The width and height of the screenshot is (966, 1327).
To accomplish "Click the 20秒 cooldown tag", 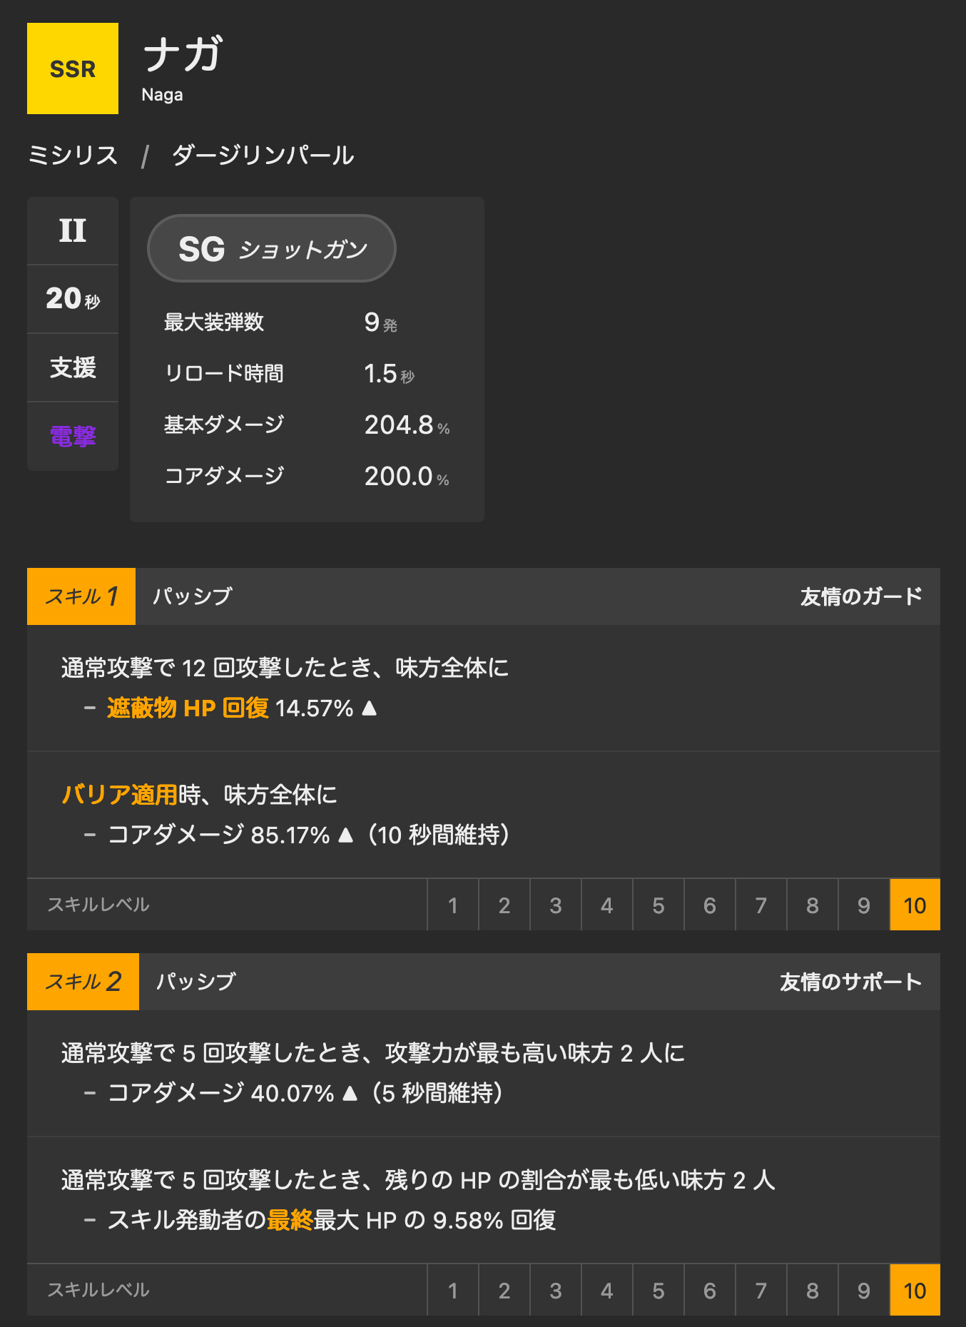I will tap(73, 299).
